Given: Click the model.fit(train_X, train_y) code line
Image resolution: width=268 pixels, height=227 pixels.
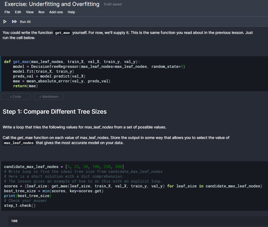Looking at the screenshot, I should pos(43,72).
